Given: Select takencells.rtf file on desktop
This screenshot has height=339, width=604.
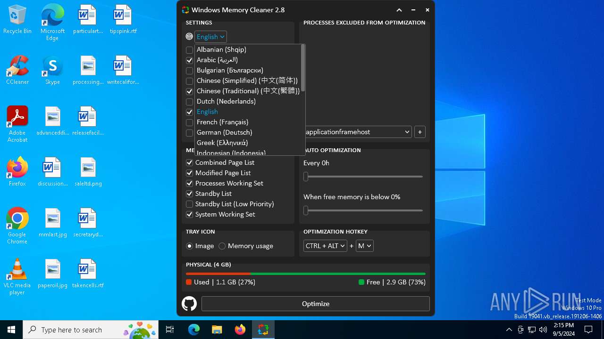Looking at the screenshot, I should coord(88,274).
